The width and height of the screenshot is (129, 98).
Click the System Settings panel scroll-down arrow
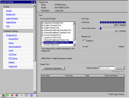[34, 92]
